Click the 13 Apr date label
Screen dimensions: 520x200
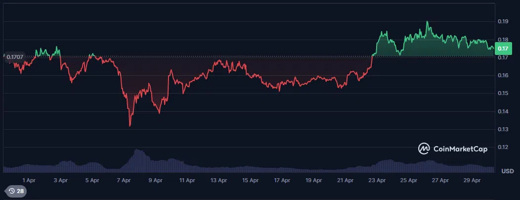click(218, 180)
